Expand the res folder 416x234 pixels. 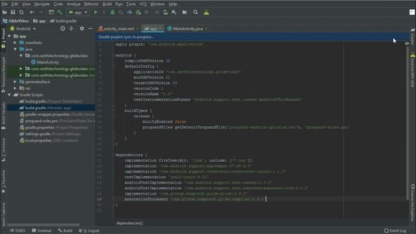15,88
